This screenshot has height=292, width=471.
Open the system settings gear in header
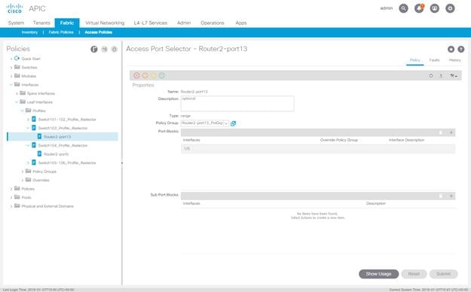tap(450, 8)
